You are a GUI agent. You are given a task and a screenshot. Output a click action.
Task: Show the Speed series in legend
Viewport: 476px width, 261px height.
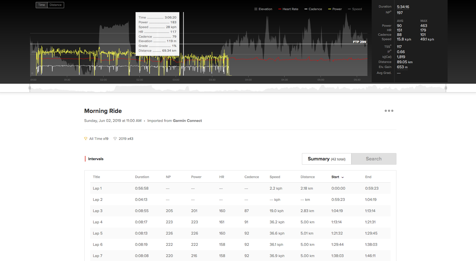(355, 9)
